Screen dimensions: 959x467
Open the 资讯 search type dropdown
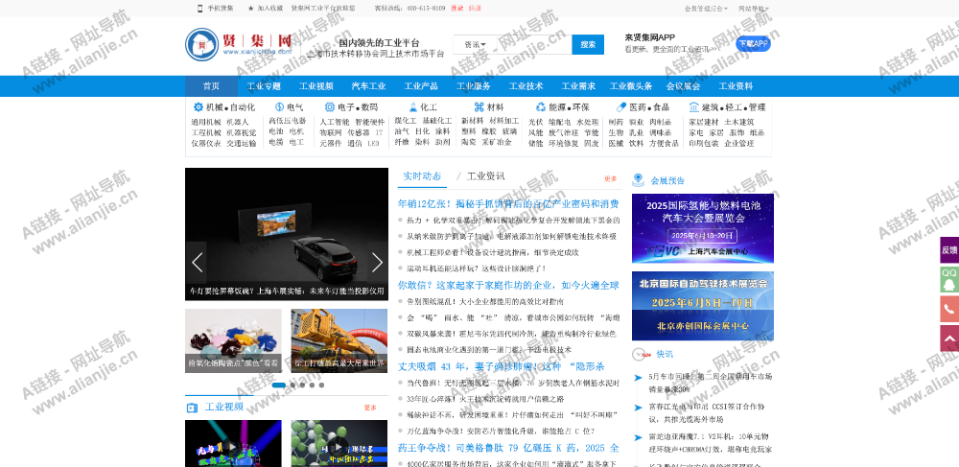(476, 45)
